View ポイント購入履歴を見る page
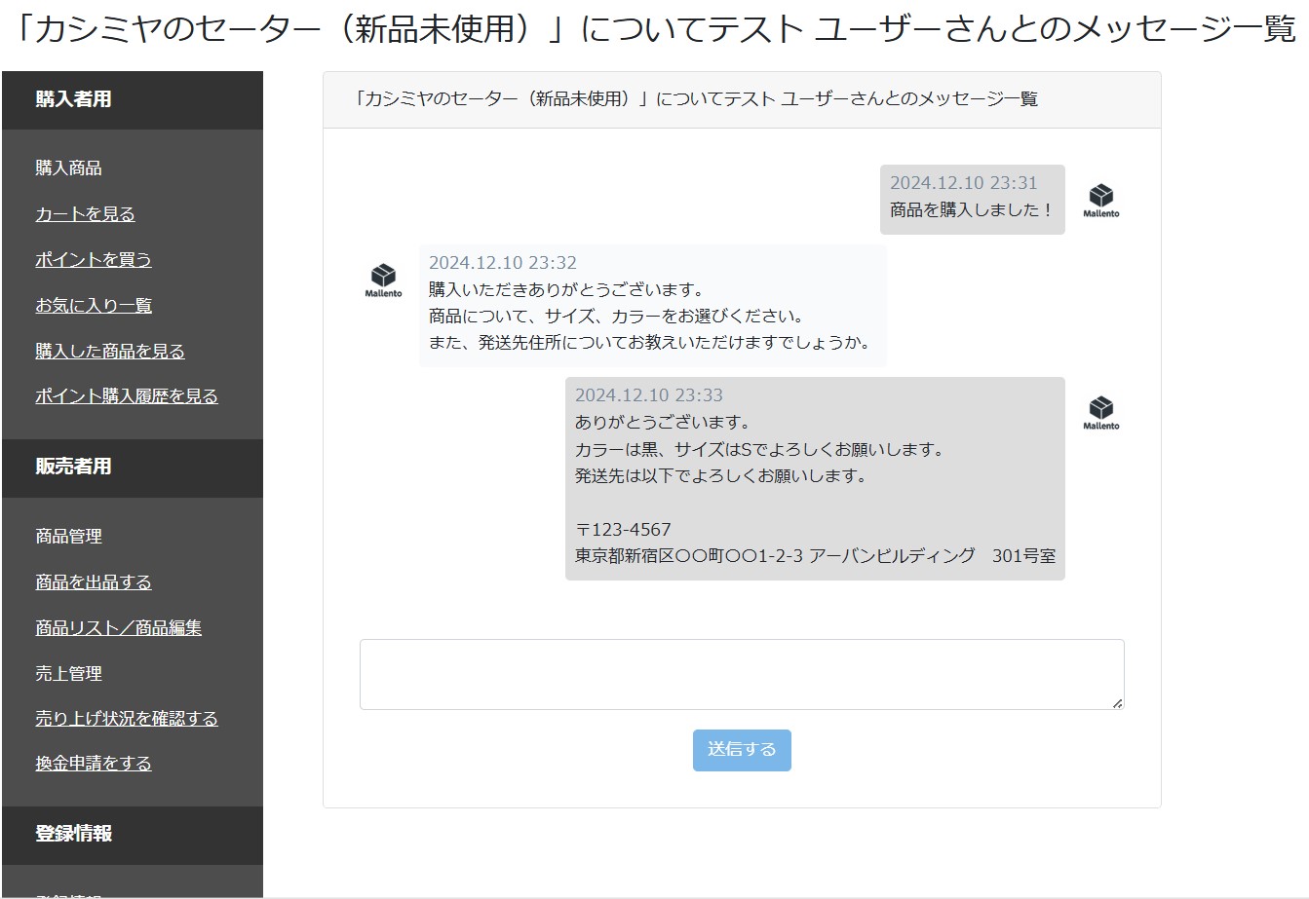The height and width of the screenshot is (899, 1309). click(127, 396)
